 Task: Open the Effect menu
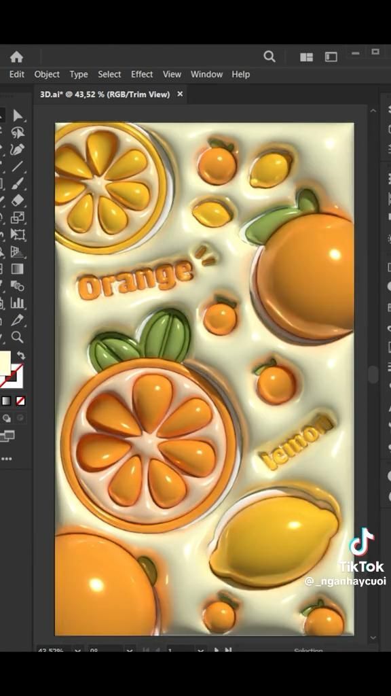[x=142, y=74]
